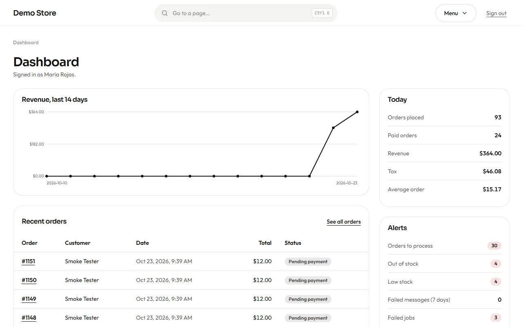This screenshot has height=327, width=523.
Task: Click the Dashboard breadcrumb
Action: point(26,43)
